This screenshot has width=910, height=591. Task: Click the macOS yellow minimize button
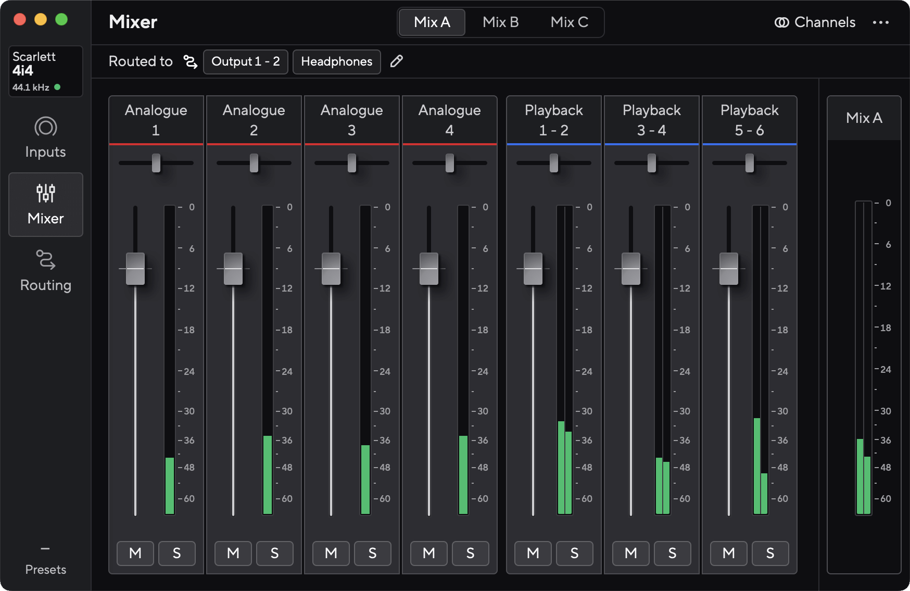(41, 19)
